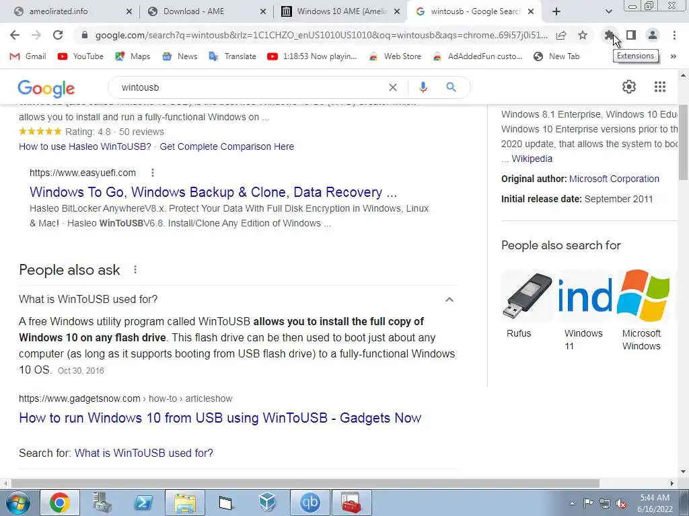Viewport: 689px width, 516px height.
Task: Open 'How to use Hasleo WinToUSB?' link
Action: (85, 146)
